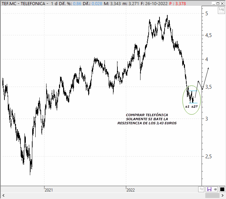Viewport: 226px width, 199px height.
Task: Click the horizontal scrollbar thumb
Action: coord(212,196)
